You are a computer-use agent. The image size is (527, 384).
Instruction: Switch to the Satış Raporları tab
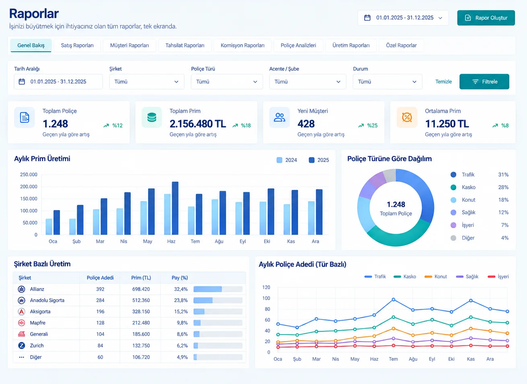click(77, 45)
